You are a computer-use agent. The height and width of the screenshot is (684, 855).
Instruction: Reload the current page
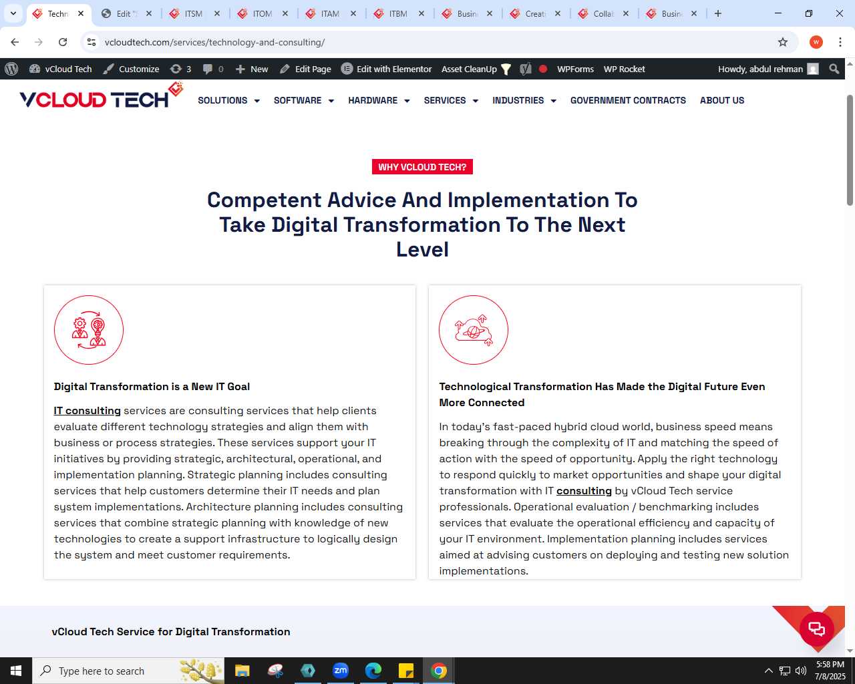(x=63, y=42)
